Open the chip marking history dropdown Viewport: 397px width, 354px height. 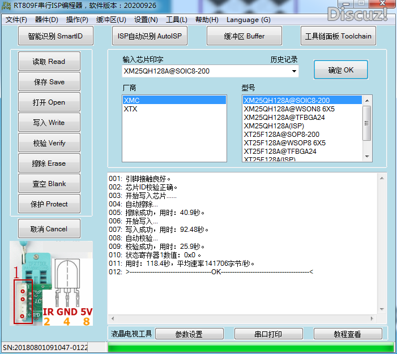click(294, 71)
